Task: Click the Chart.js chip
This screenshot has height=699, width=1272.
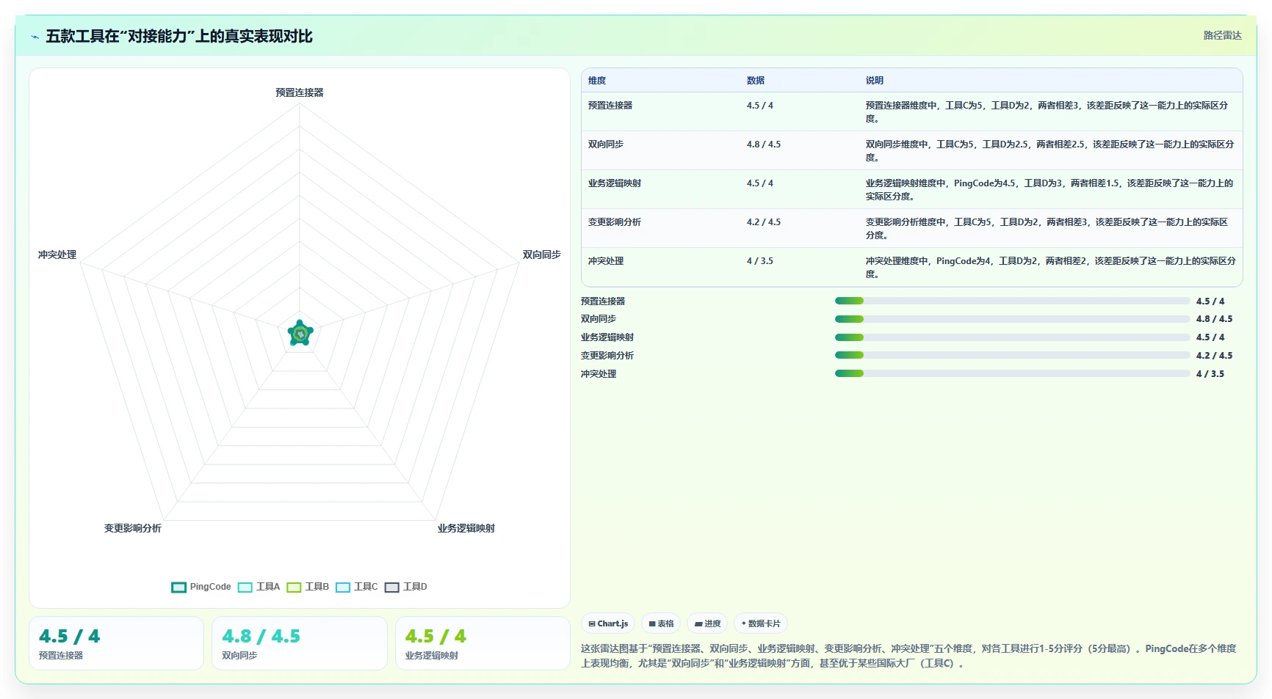Action: [608, 623]
